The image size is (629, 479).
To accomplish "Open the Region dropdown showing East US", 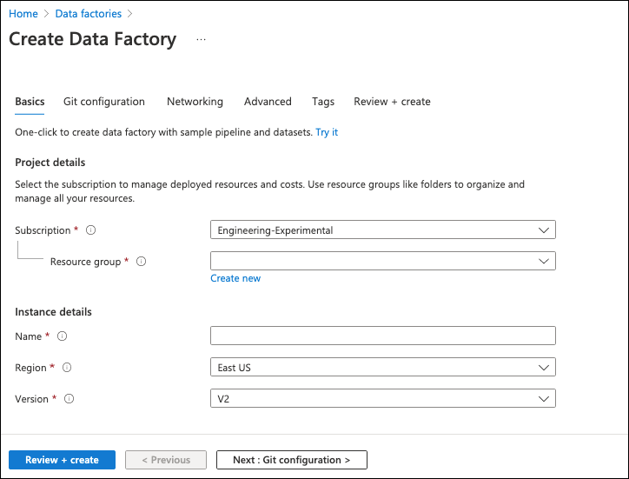I will click(382, 368).
